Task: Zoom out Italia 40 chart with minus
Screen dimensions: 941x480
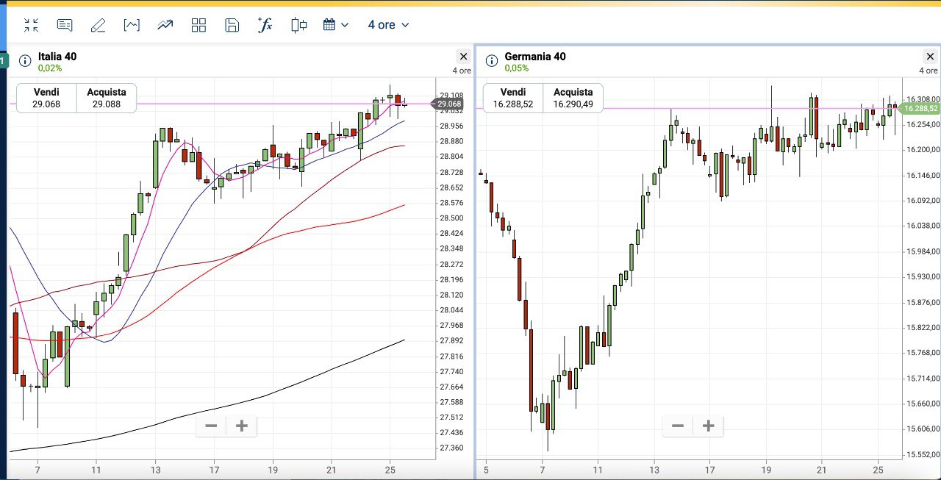Action: (211, 426)
